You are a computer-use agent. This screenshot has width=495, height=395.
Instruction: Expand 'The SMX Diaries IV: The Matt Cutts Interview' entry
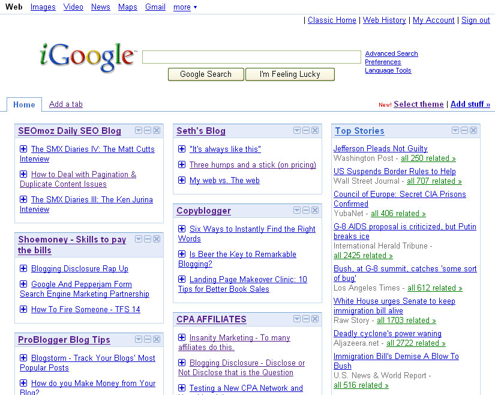[x=23, y=149]
